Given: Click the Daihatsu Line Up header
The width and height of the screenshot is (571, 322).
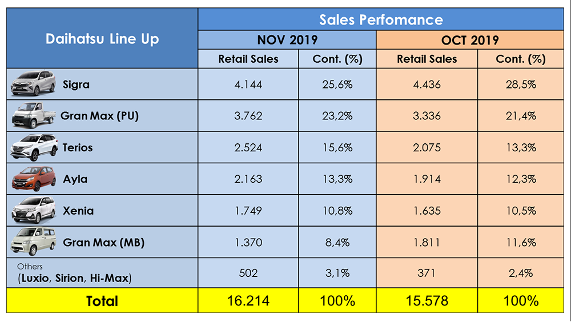Looking at the screenshot, I should tap(102, 38).
